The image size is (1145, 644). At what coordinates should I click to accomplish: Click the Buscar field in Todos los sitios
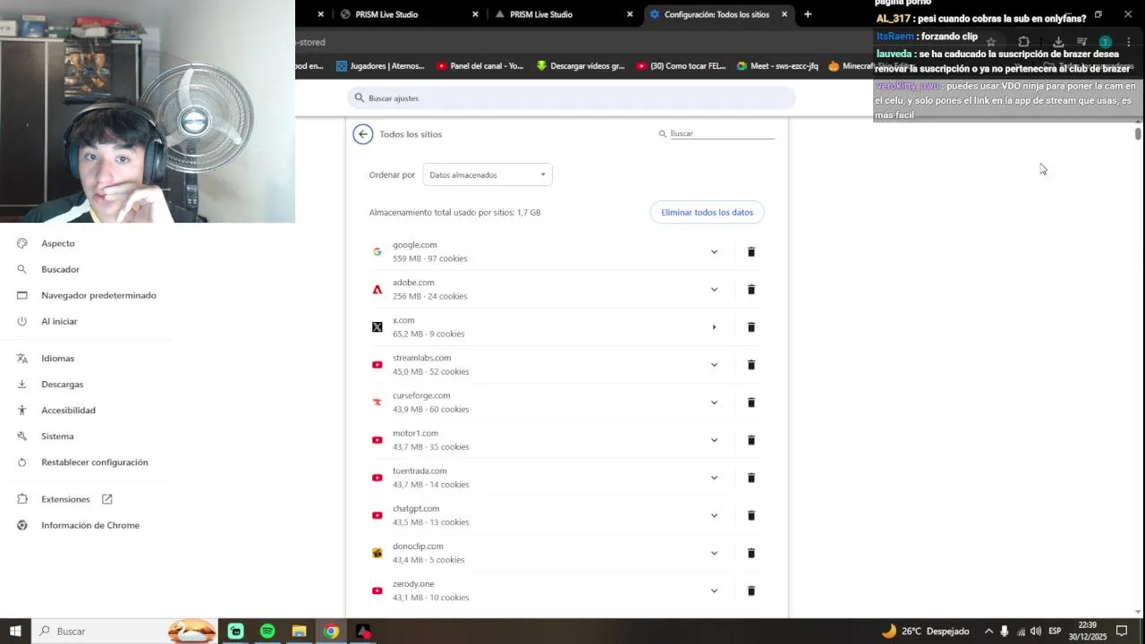click(x=721, y=133)
